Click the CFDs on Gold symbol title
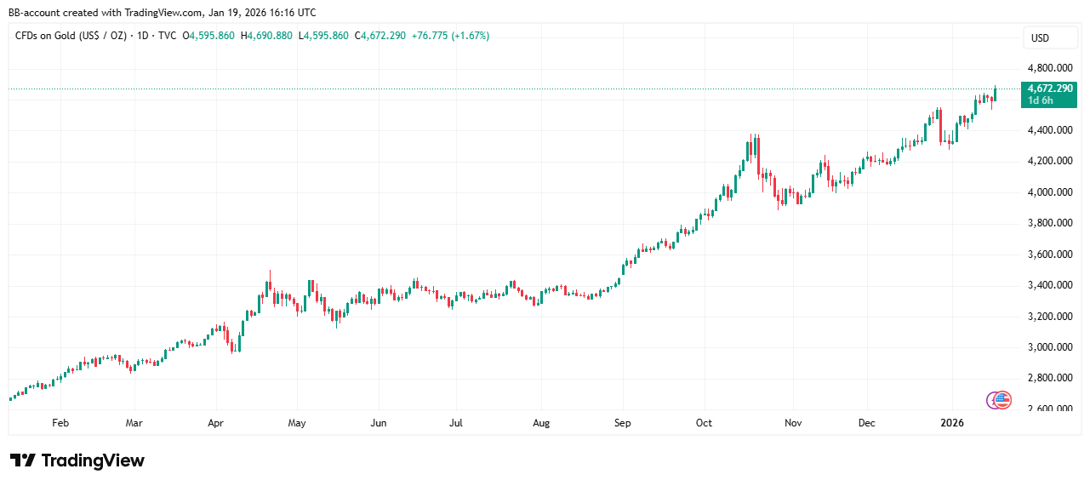 71,36
